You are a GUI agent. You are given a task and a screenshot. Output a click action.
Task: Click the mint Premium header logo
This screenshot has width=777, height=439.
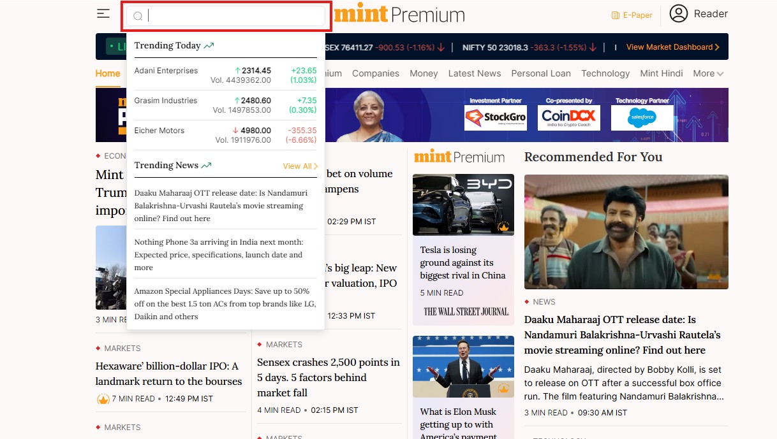pos(399,15)
